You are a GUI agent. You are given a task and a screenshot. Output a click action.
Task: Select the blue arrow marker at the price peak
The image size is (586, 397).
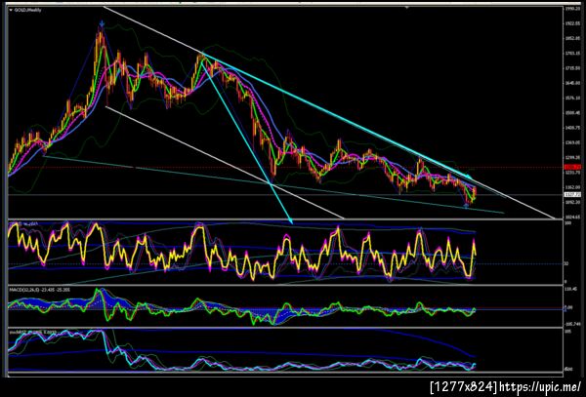(102, 24)
